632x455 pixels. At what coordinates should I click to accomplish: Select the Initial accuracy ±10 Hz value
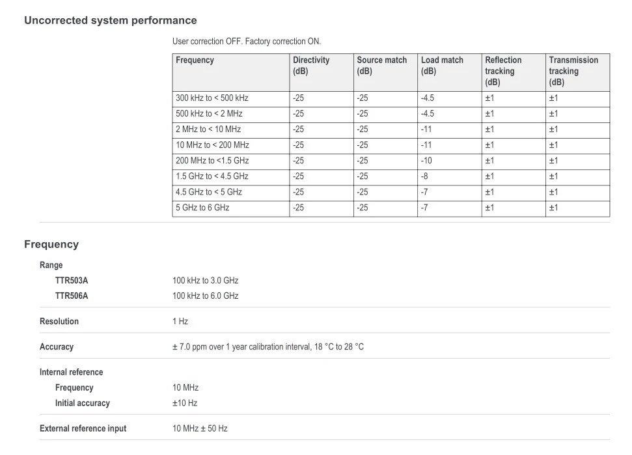(185, 403)
